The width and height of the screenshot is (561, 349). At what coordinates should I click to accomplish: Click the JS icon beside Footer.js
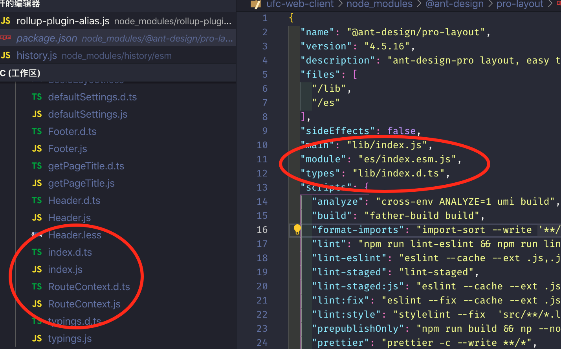coord(37,149)
